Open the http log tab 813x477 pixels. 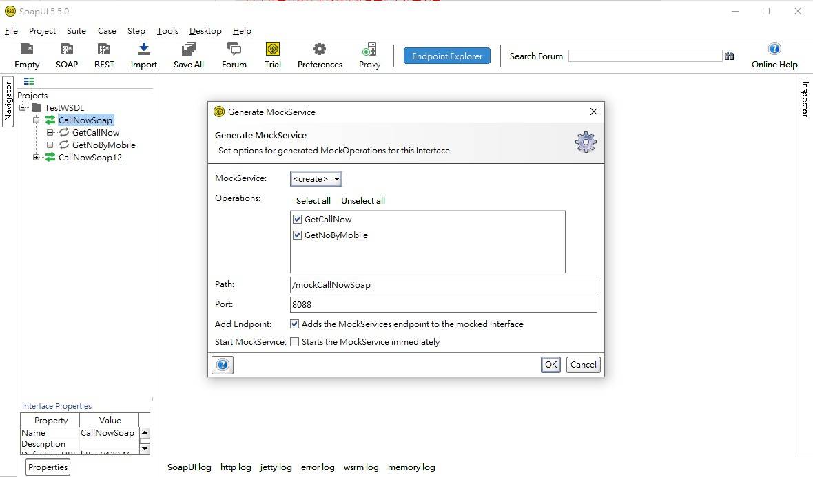[236, 467]
